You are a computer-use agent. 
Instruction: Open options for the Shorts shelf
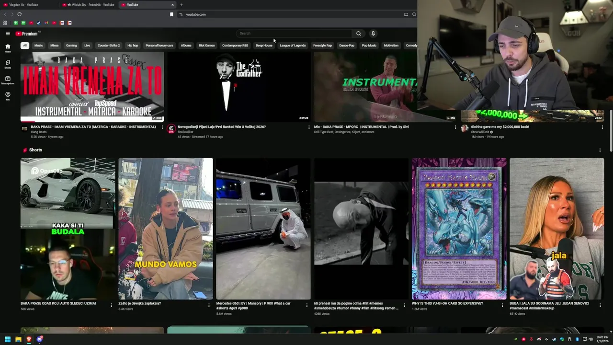pyautogui.click(x=600, y=150)
